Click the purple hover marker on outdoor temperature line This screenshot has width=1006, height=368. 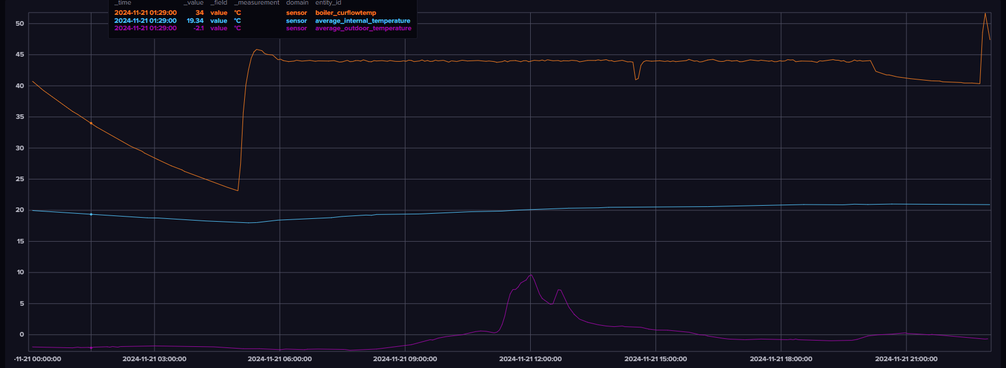point(91,347)
